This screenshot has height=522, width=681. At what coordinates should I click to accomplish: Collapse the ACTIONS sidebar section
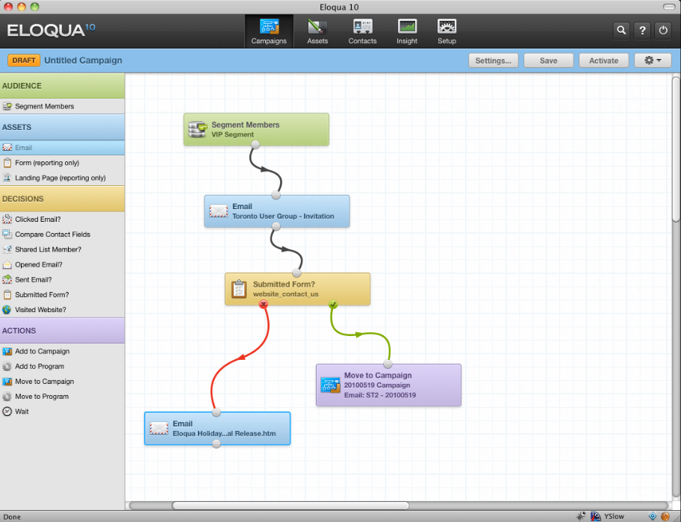tap(63, 330)
